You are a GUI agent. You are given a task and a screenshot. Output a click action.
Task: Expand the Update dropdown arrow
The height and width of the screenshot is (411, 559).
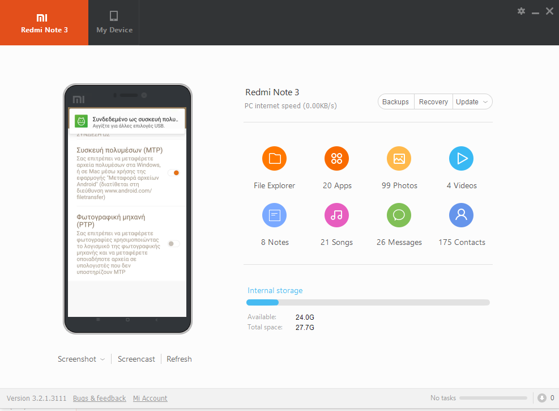tap(485, 102)
